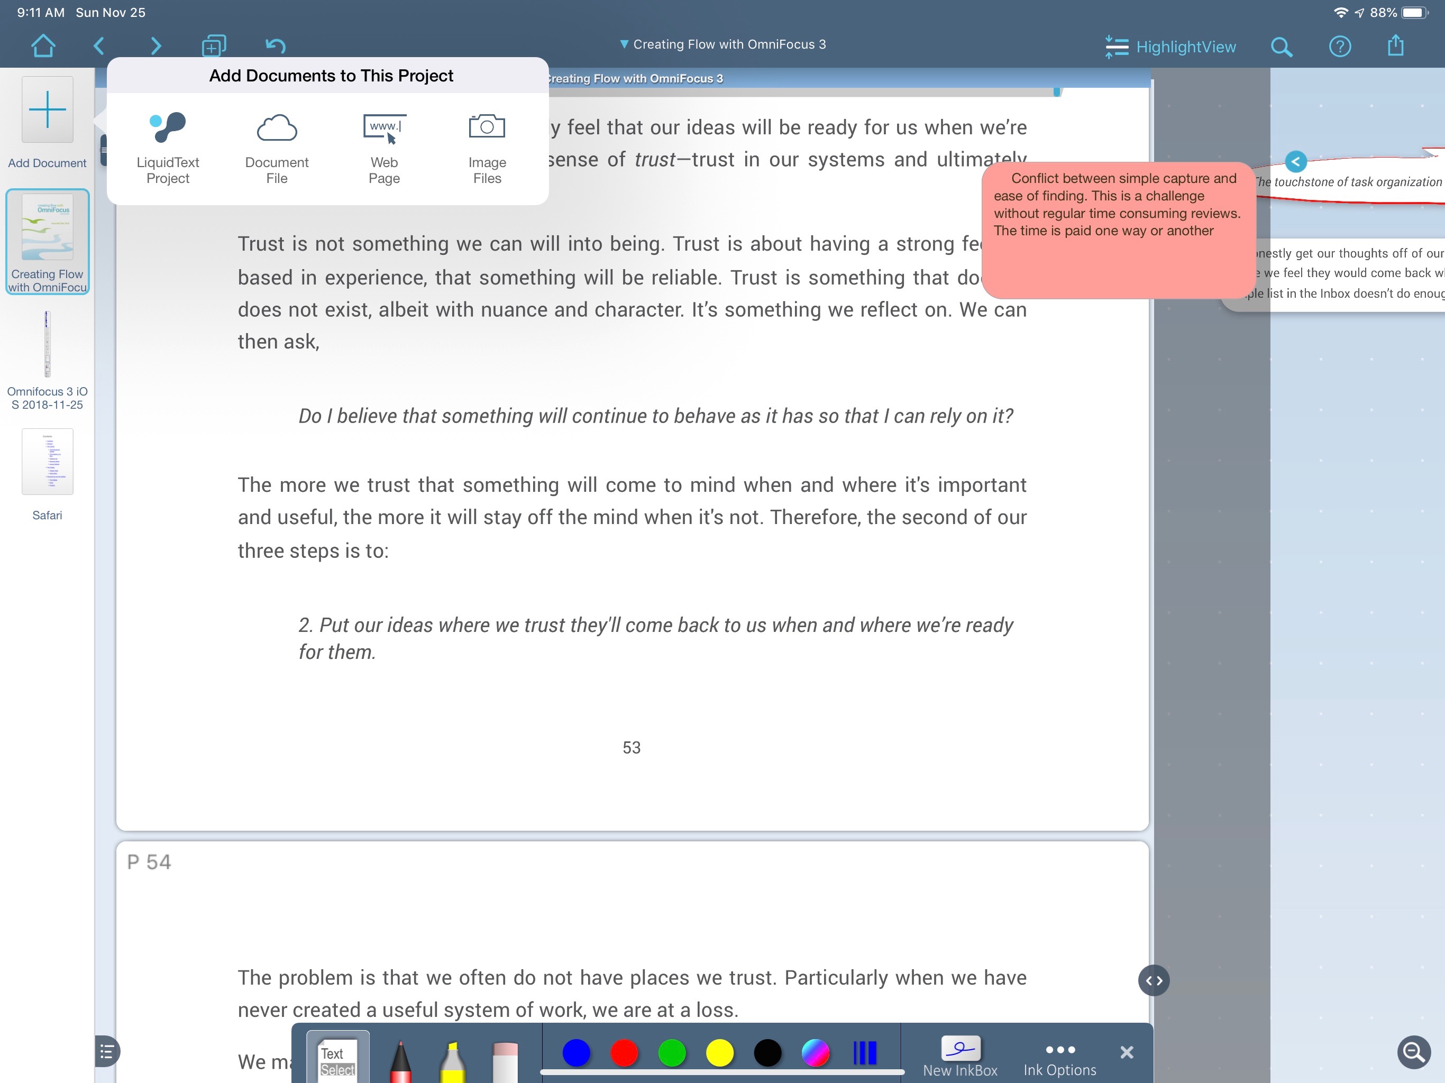1445x1083 pixels.
Task: Tap the Creating Flow with OmniFocus 3 header tab
Action: [634, 78]
